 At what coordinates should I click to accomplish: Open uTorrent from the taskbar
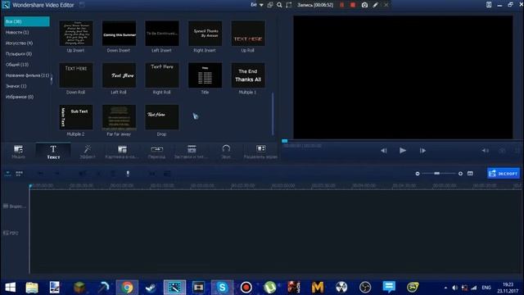point(269,288)
